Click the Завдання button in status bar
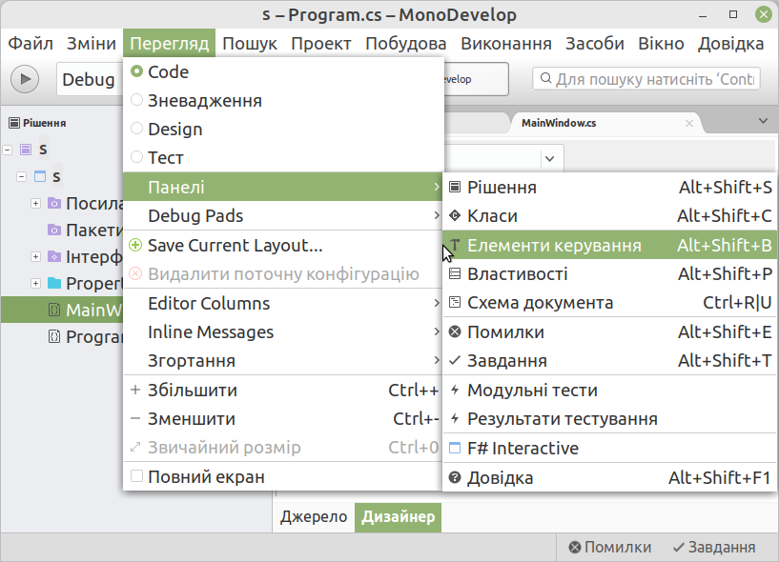The image size is (779, 562). click(x=714, y=547)
